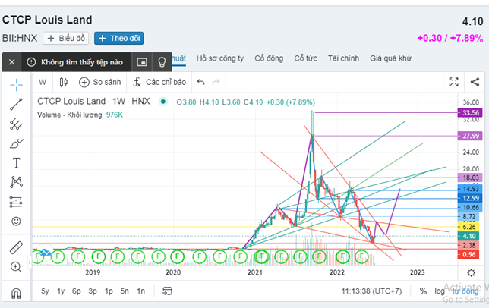
Task: Click the 0.96 red price label
Action: (x=468, y=254)
